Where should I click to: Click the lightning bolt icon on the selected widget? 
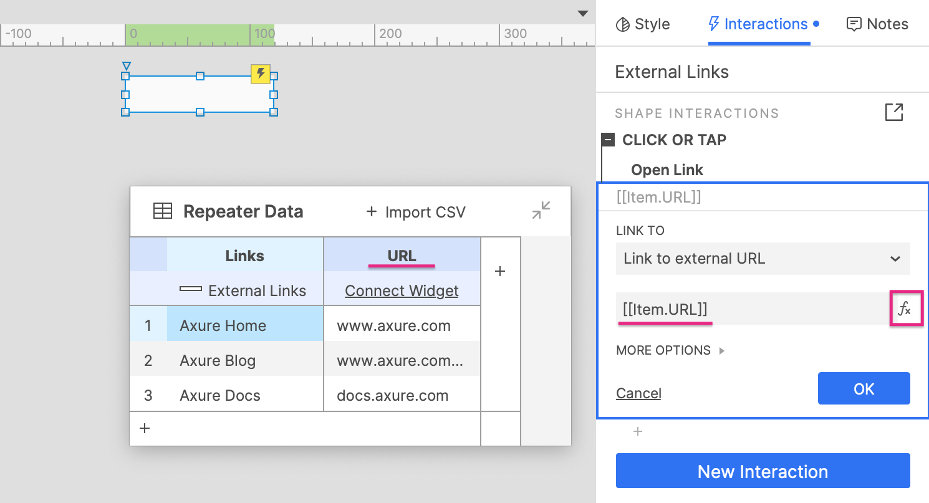point(261,74)
